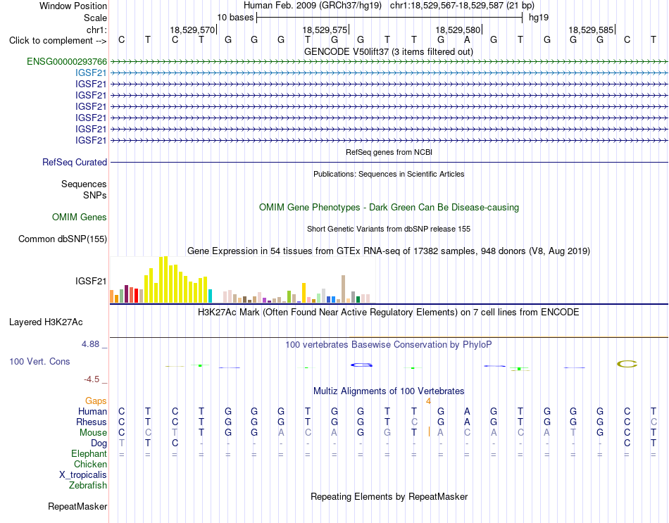Click the RefSeq Curated track line
This screenshot has height=523, width=669.
click(x=389, y=162)
